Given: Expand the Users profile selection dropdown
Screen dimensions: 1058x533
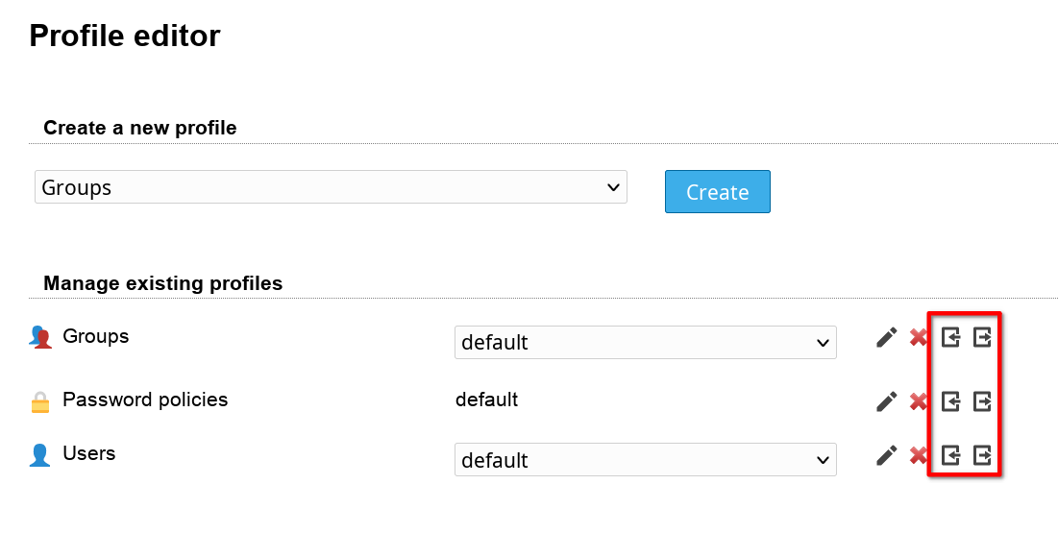Looking at the screenshot, I should pyautogui.click(x=645, y=459).
